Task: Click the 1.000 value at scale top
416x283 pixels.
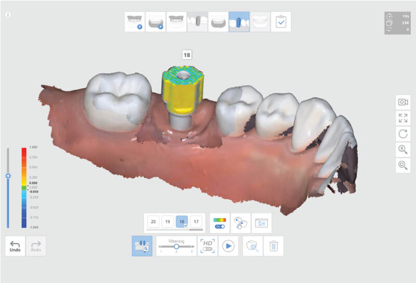Action: click(x=33, y=147)
